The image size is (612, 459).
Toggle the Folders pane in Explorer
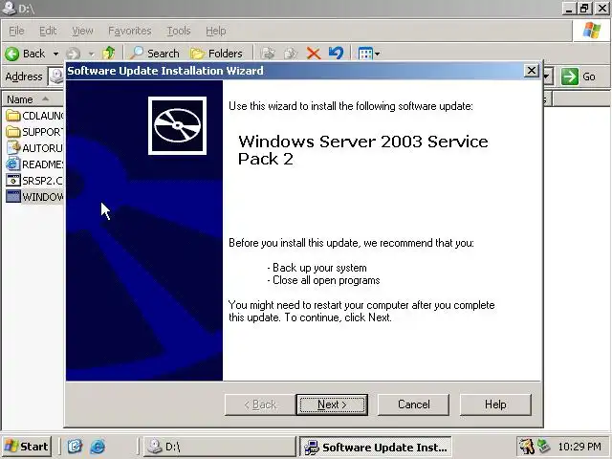(216, 54)
